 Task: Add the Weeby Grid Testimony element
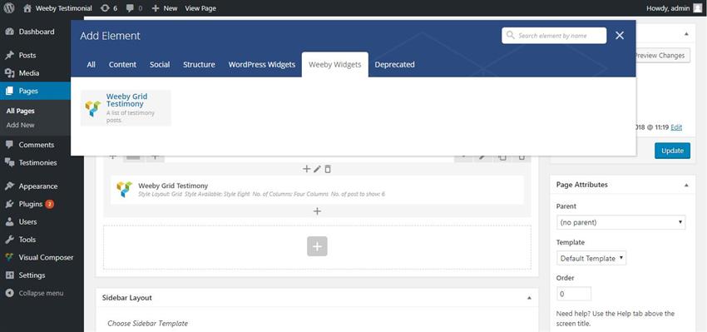point(126,108)
